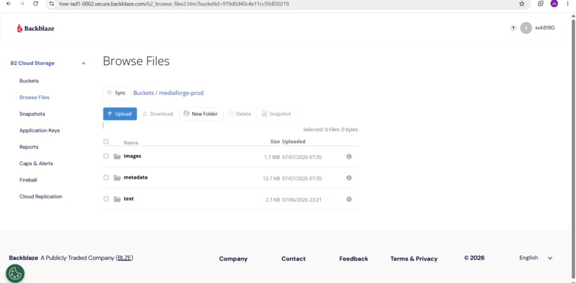Open info icon for text folder
This screenshot has height=283, width=576.
(x=349, y=199)
